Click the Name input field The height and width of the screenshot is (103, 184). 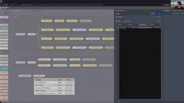[141, 21]
